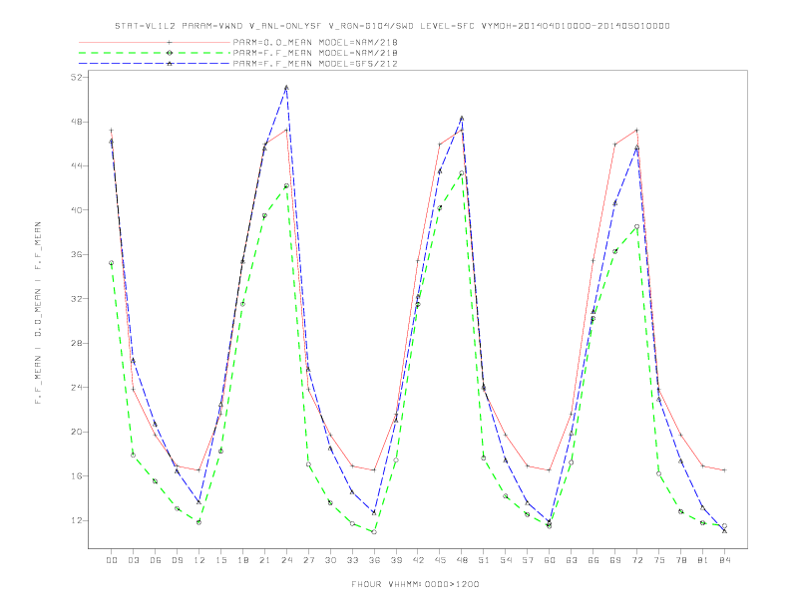Click the green dashed legend line sample
The image size is (790, 610).
(x=155, y=53)
